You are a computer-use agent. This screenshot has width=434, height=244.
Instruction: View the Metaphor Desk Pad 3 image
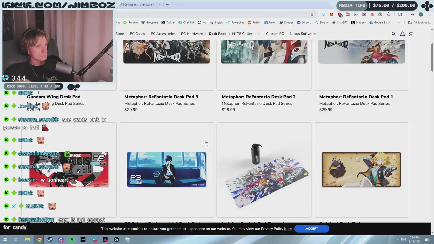point(166,52)
